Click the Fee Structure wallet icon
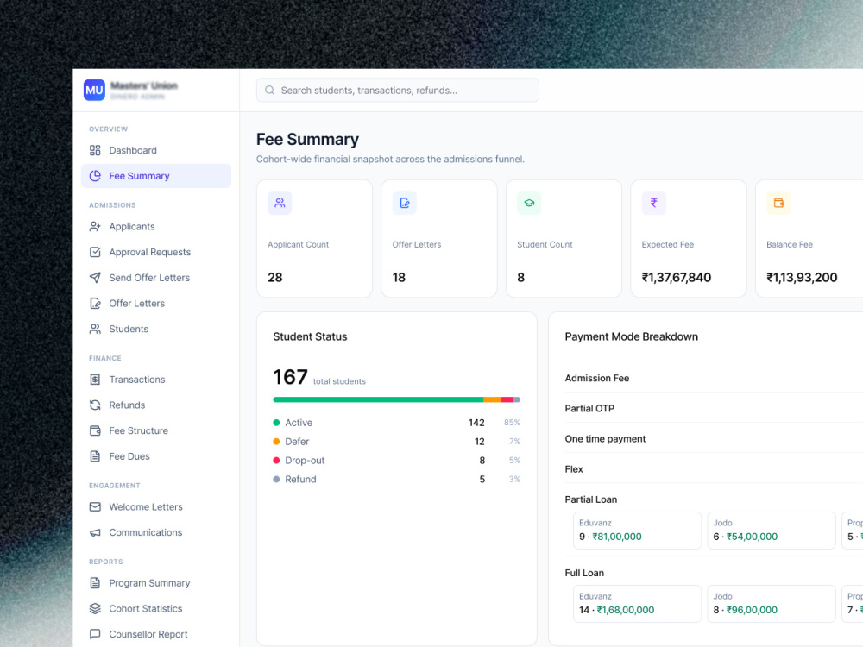Image resolution: width=863 pixels, height=647 pixels. click(x=95, y=430)
